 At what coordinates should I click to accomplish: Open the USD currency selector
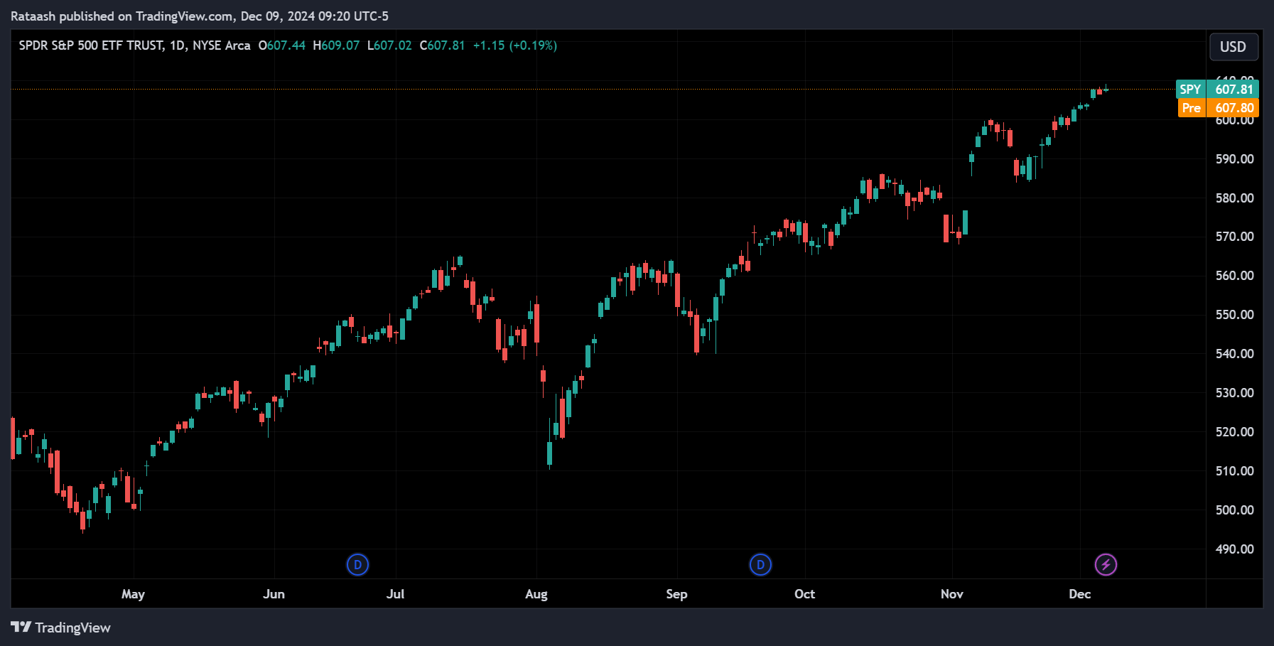click(1233, 47)
